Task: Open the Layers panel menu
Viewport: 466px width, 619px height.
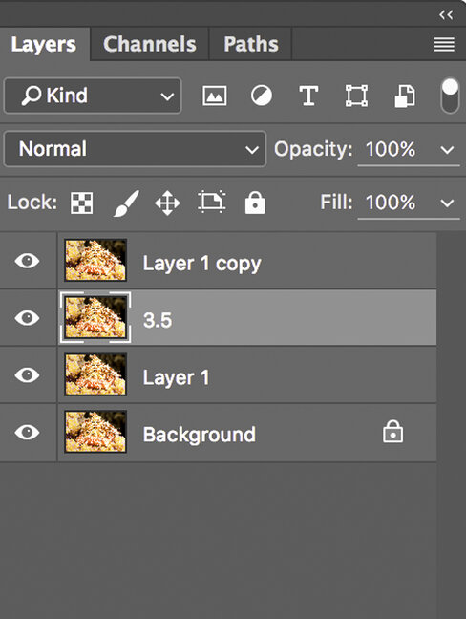Action: (x=444, y=44)
